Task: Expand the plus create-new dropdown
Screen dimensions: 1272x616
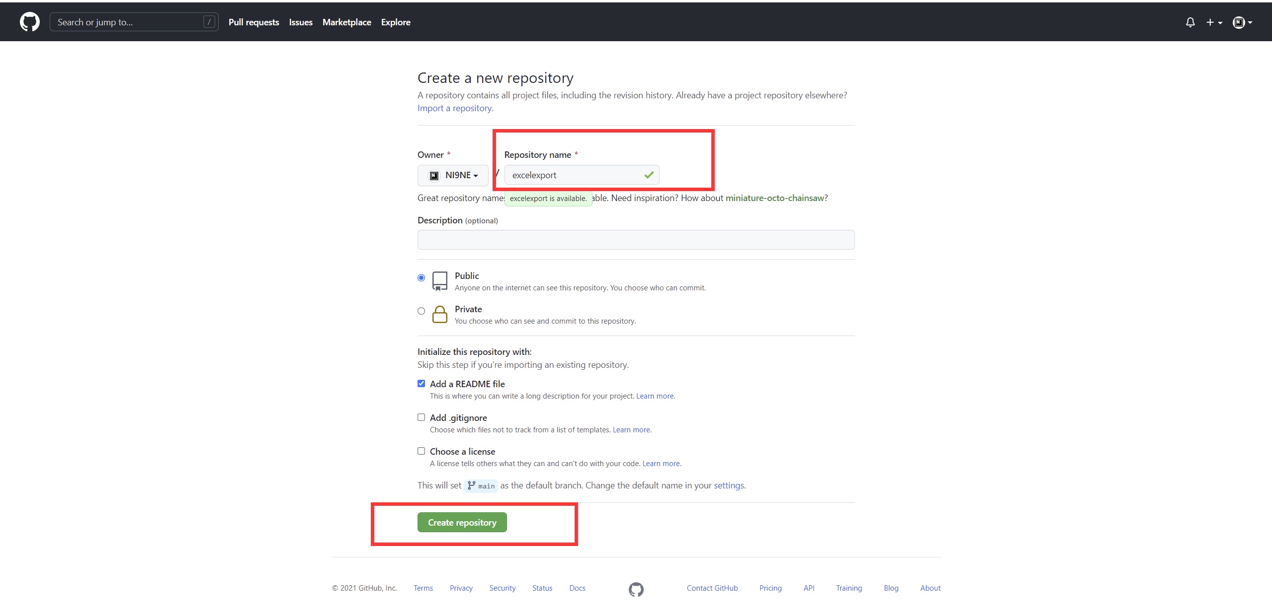Action: (x=1214, y=22)
